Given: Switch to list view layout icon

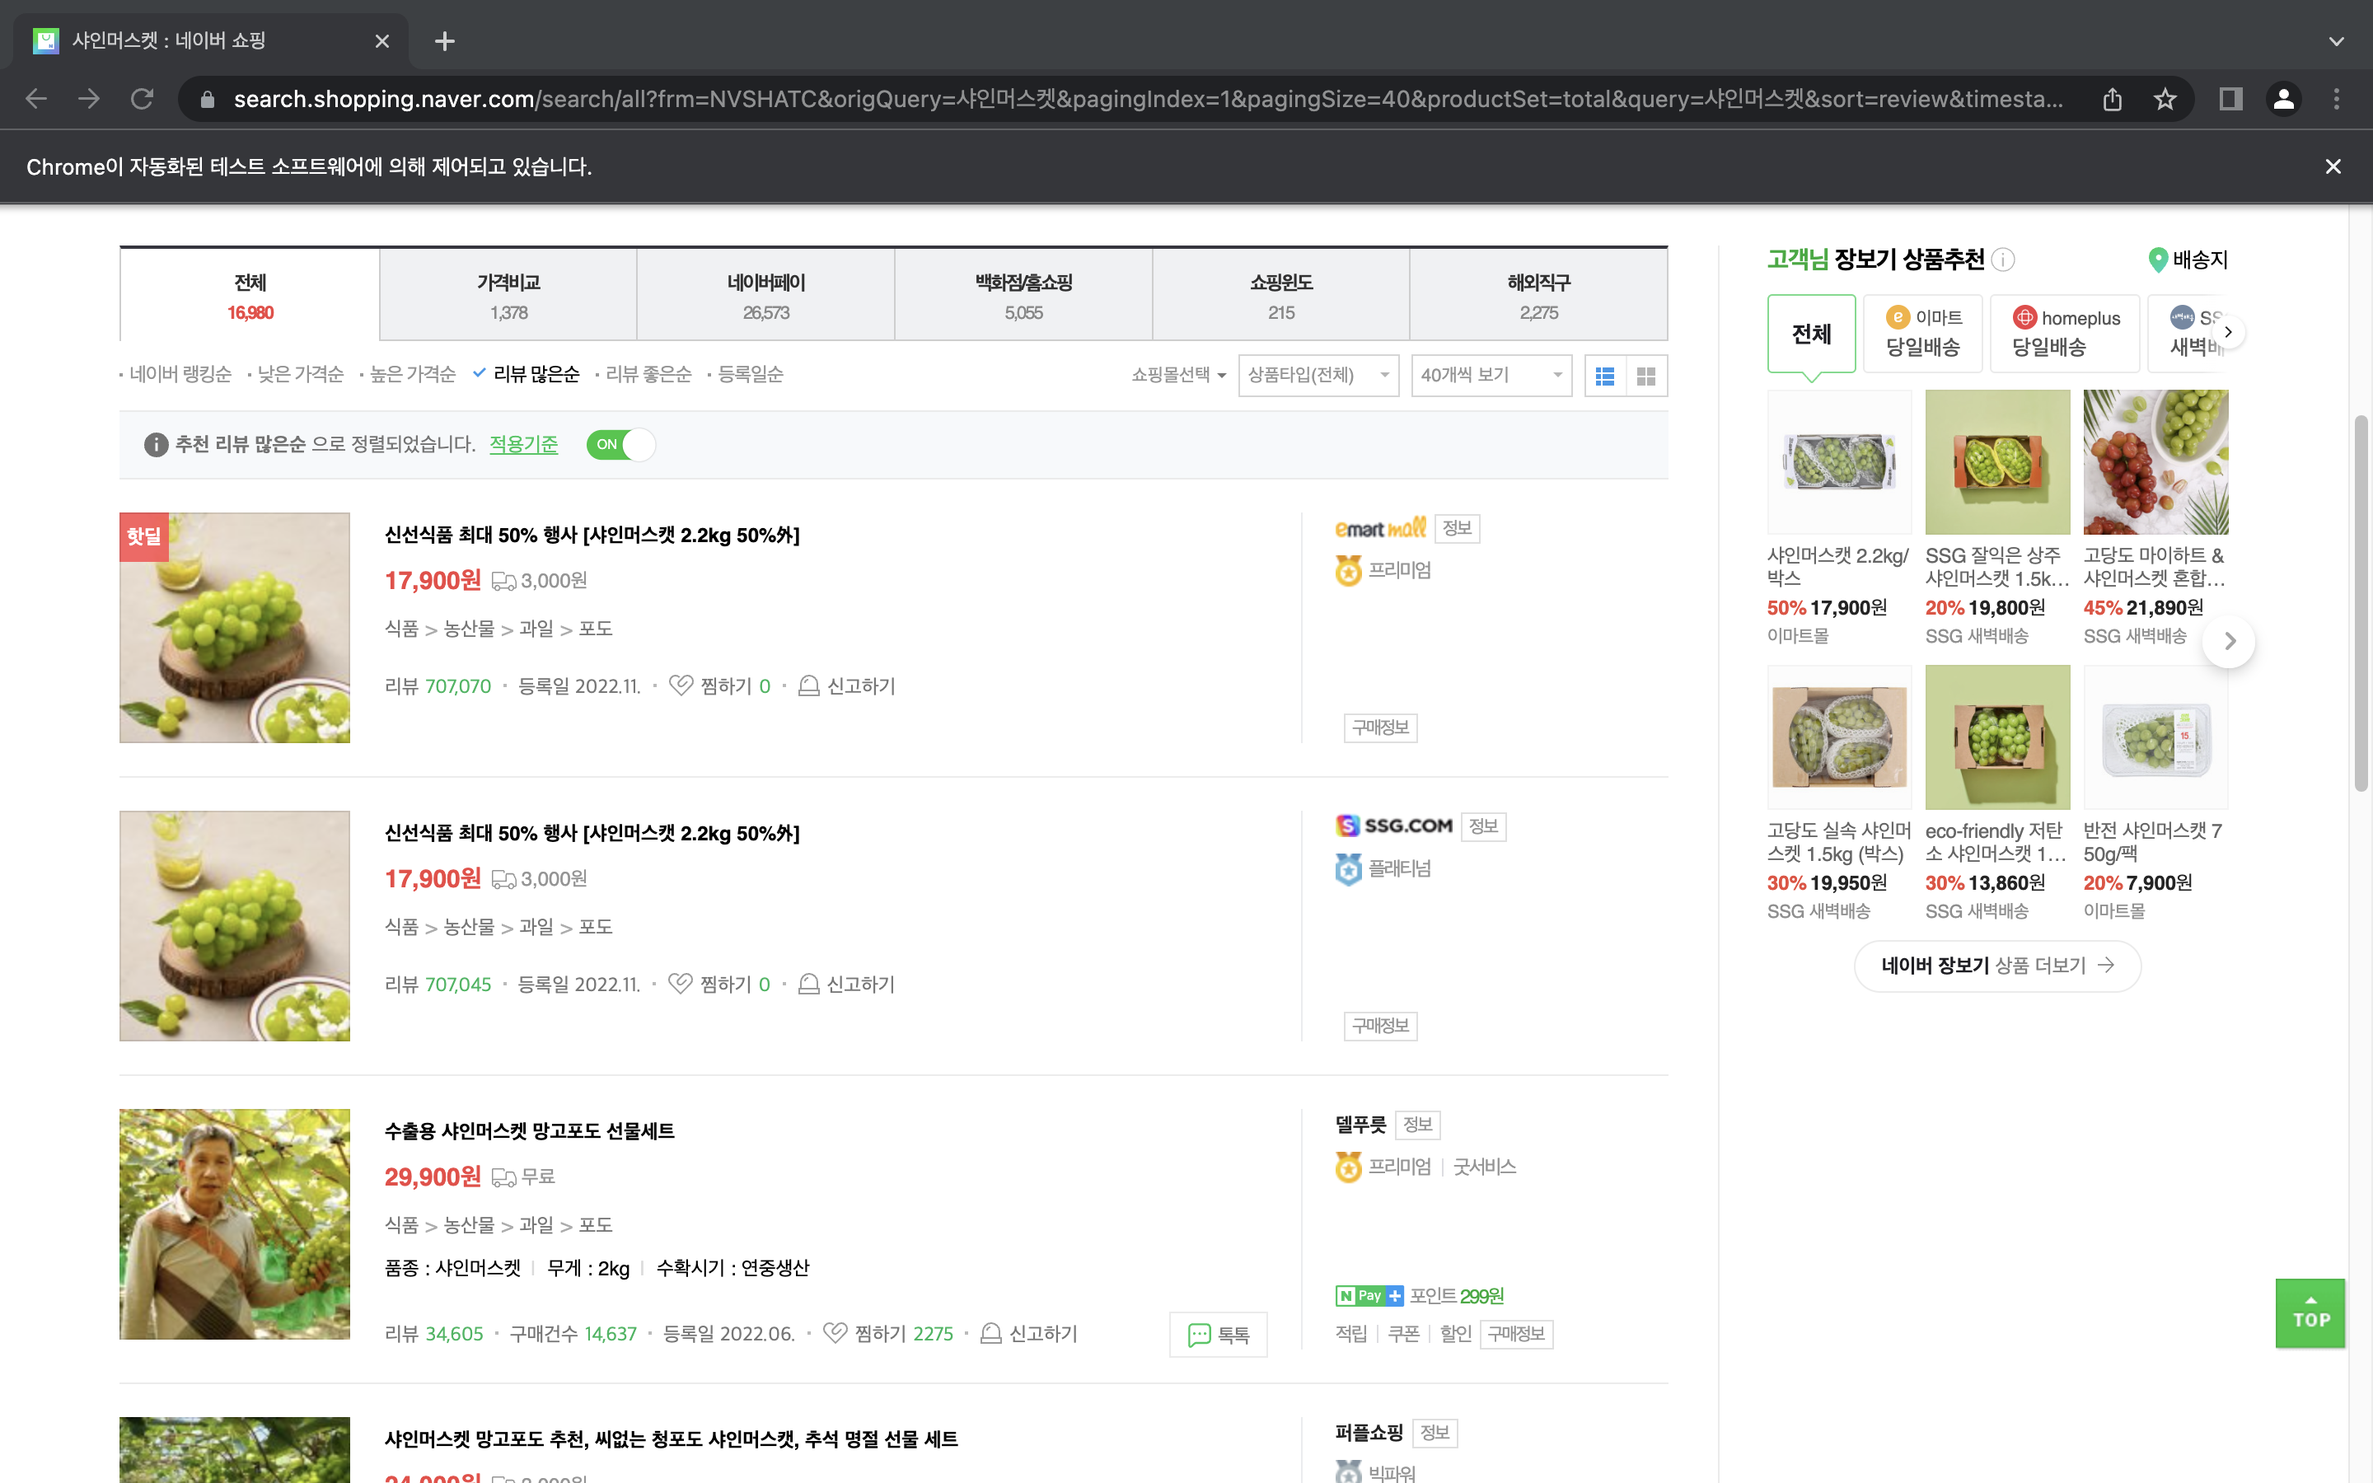Looking at the screenshot, I should tap(1605, 376).
